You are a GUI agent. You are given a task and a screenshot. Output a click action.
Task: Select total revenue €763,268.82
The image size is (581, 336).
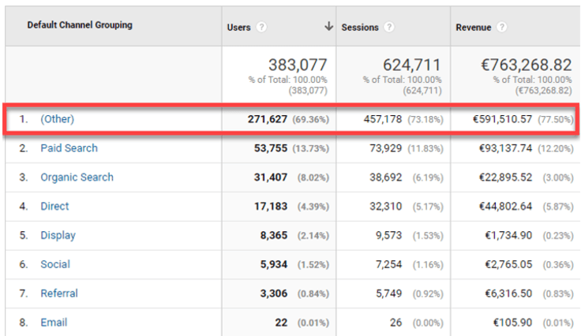tap(527, 65)
